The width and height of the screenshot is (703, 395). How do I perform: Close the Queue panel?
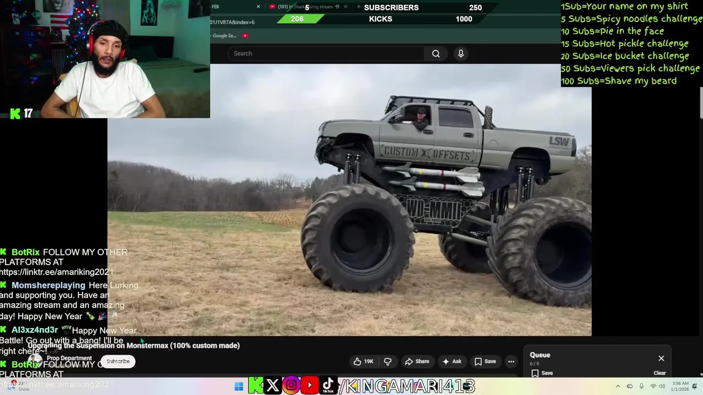click(661, 358)
